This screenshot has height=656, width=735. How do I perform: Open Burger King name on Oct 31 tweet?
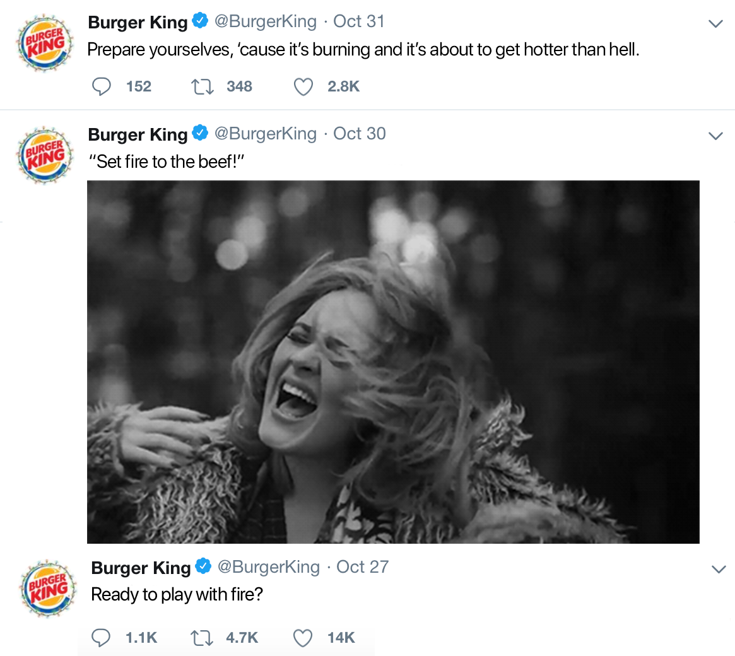[138, 22]
